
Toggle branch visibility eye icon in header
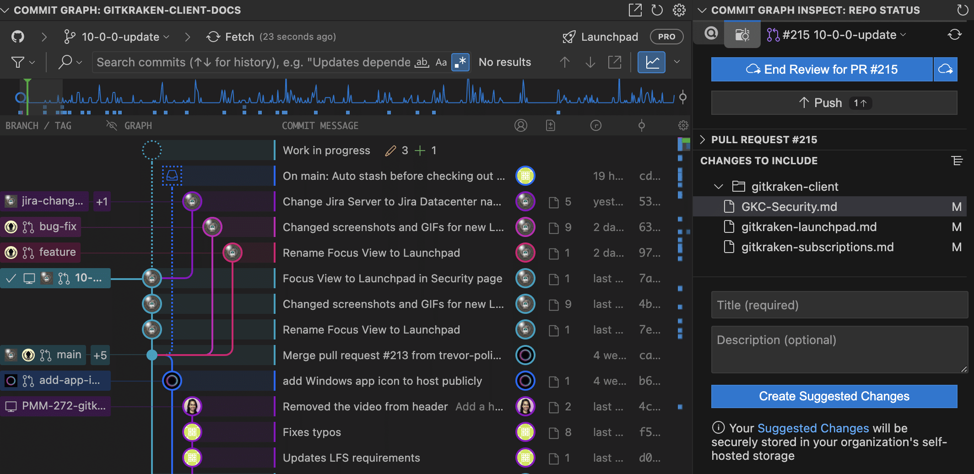click(x=112, y=125)
